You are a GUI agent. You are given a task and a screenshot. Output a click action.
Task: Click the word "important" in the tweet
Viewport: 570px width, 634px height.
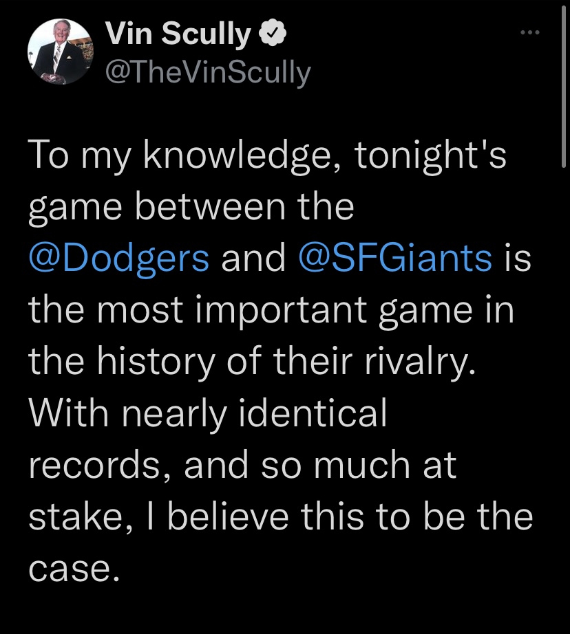click(x=281, y=311)
